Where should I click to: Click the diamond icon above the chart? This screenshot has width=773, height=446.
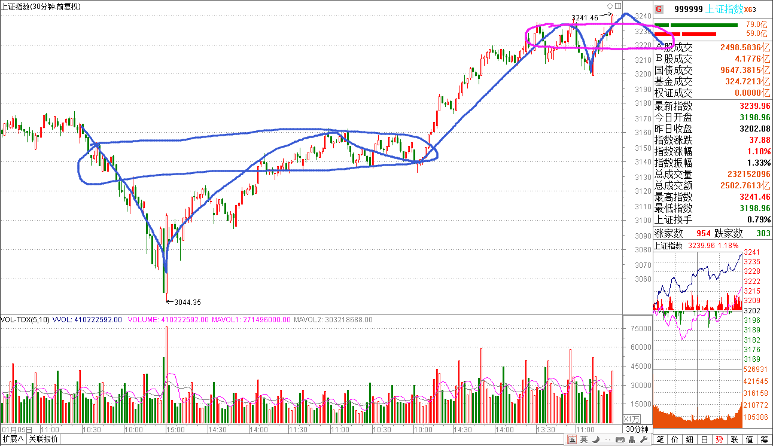point(610,6)
